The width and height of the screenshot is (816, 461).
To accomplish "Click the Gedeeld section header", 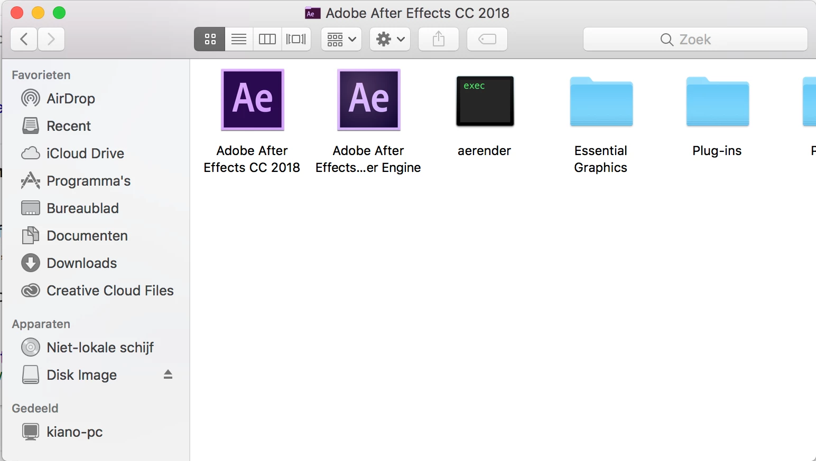I will click(x=35, y=408).
